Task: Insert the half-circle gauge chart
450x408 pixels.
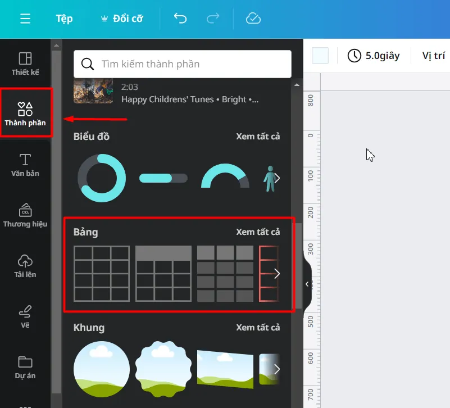Action: tap(225, 176)
